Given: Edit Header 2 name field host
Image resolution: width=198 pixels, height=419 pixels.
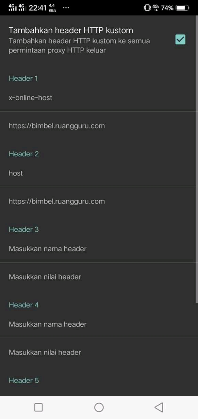Looking at the screenshot, I should pyautogui.click(x=99, y=173).
